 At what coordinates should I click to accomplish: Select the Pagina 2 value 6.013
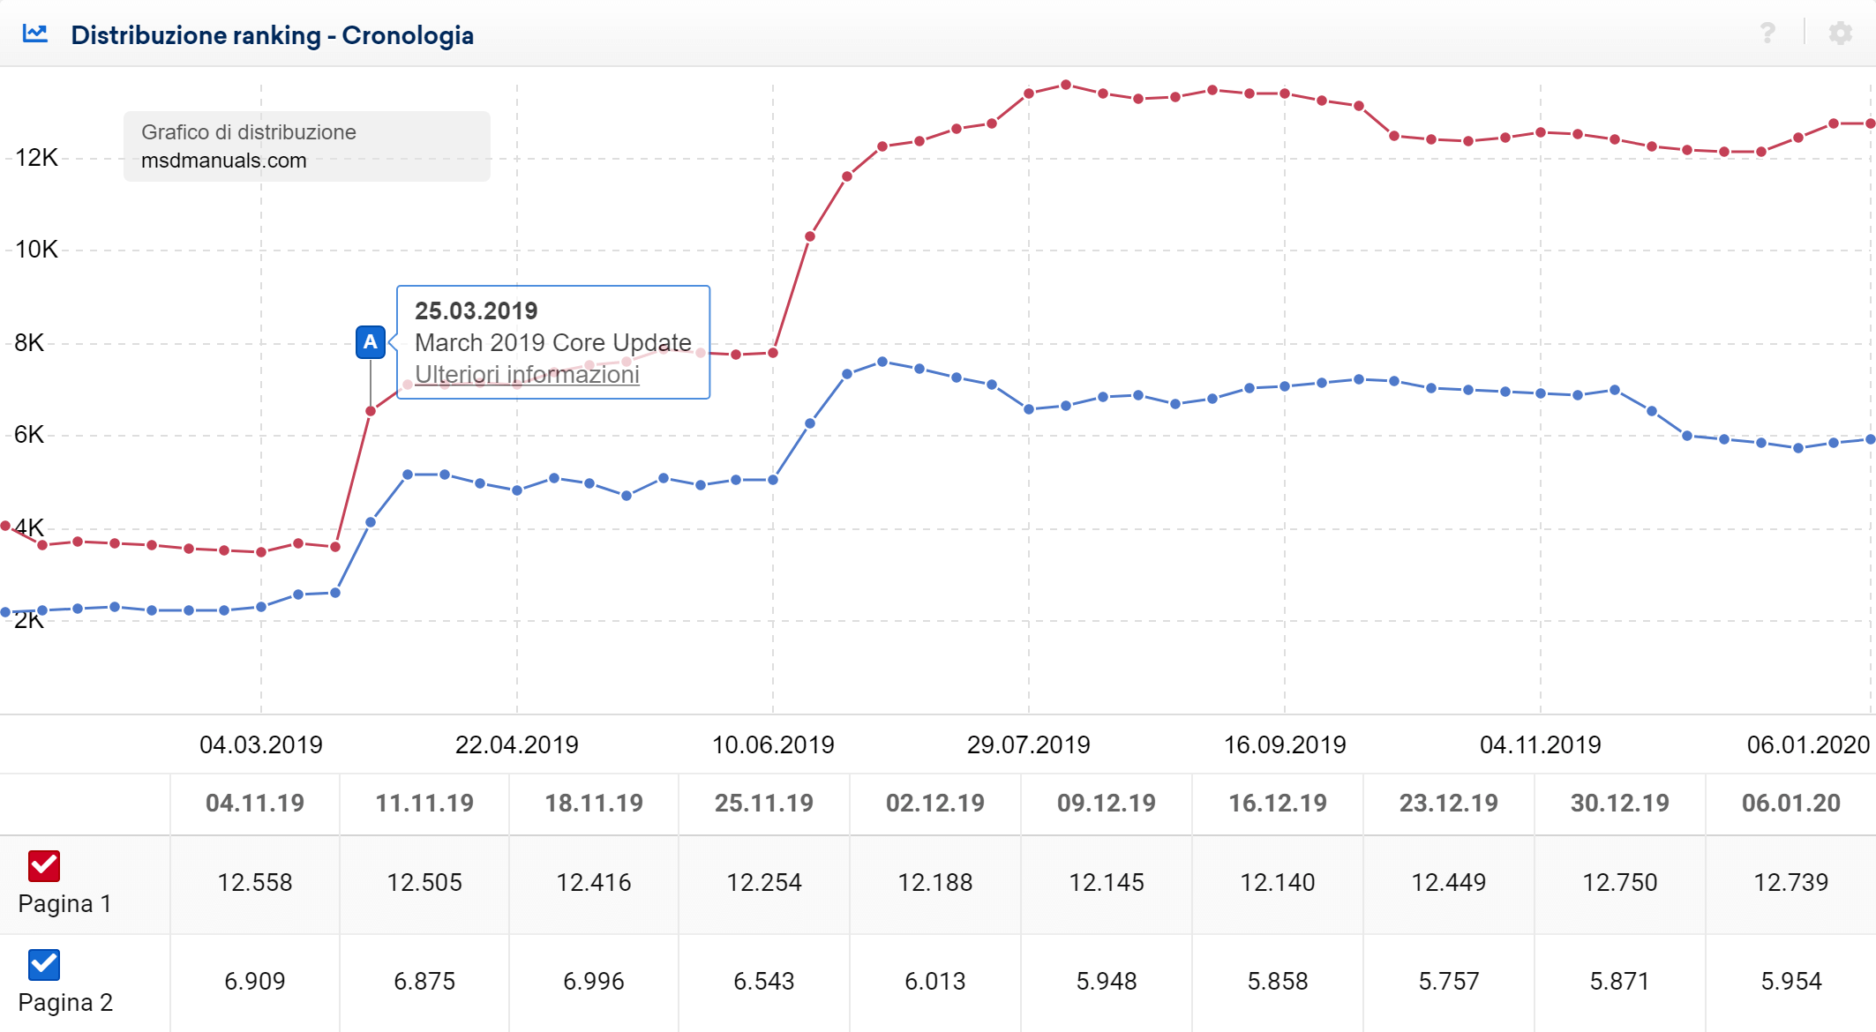click(x=935, y=981)
